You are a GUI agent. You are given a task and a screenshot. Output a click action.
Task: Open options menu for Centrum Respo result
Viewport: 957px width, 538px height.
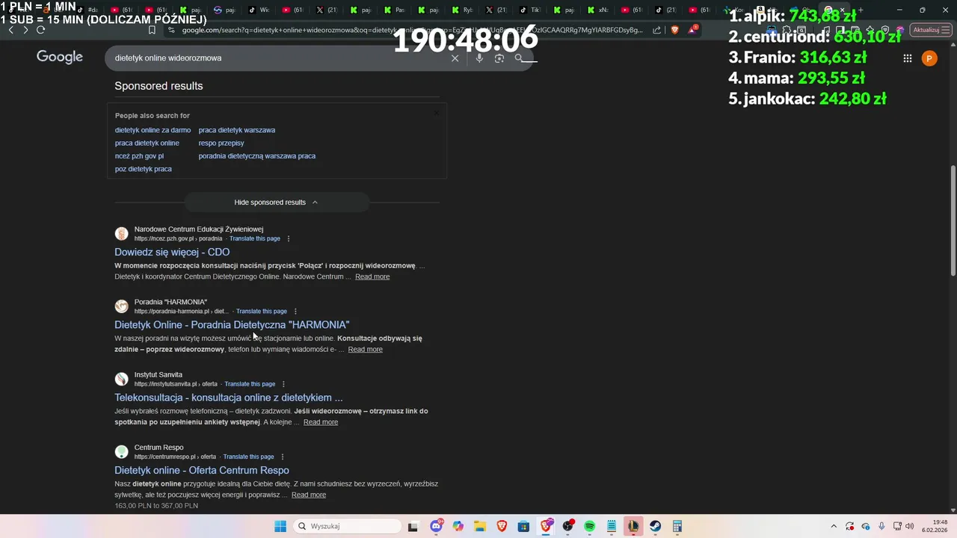click(x=282, y=457)
